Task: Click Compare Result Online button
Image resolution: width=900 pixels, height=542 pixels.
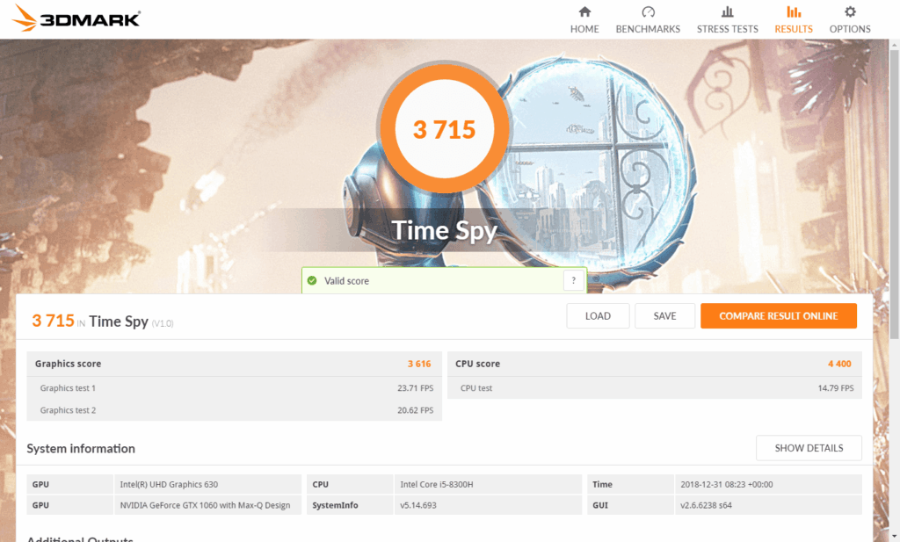Action: 778,316
